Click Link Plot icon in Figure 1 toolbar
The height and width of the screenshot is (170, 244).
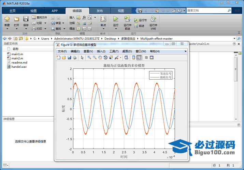tap(126, 58)
